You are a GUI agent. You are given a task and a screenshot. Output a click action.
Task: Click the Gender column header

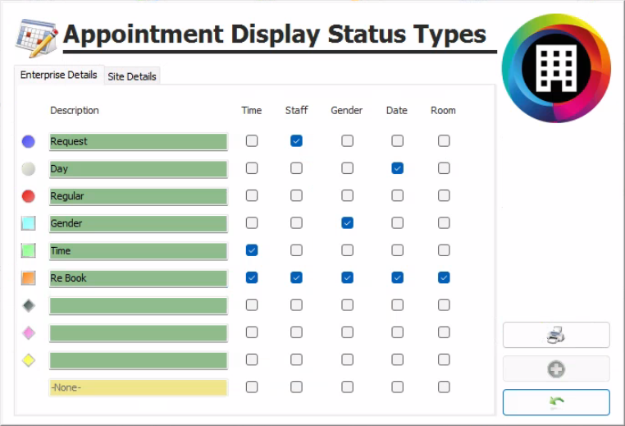tap(346, 111)
